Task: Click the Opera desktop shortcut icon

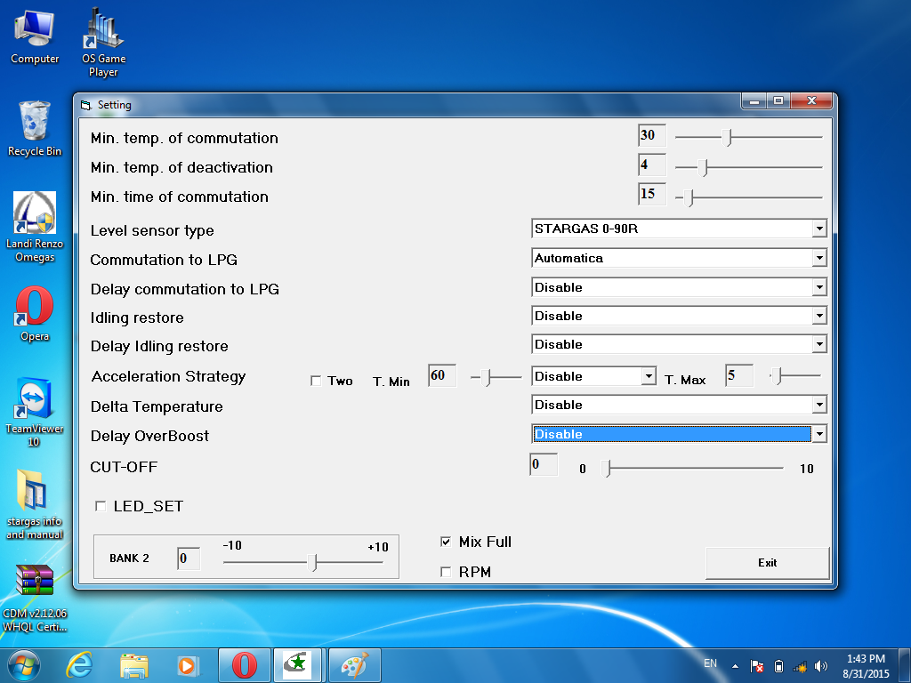Action: tap(35, 307)
